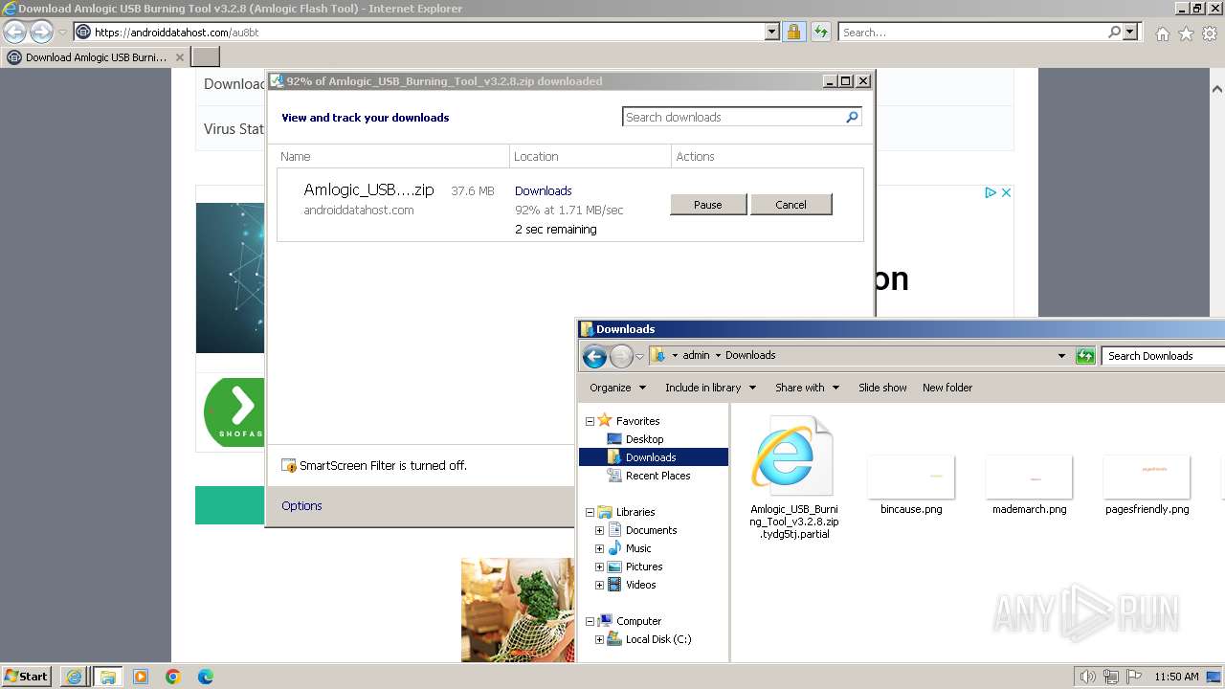Cancel the Amlogic zip download
The width and height of the screenshot is (1225, 689).
791,205
